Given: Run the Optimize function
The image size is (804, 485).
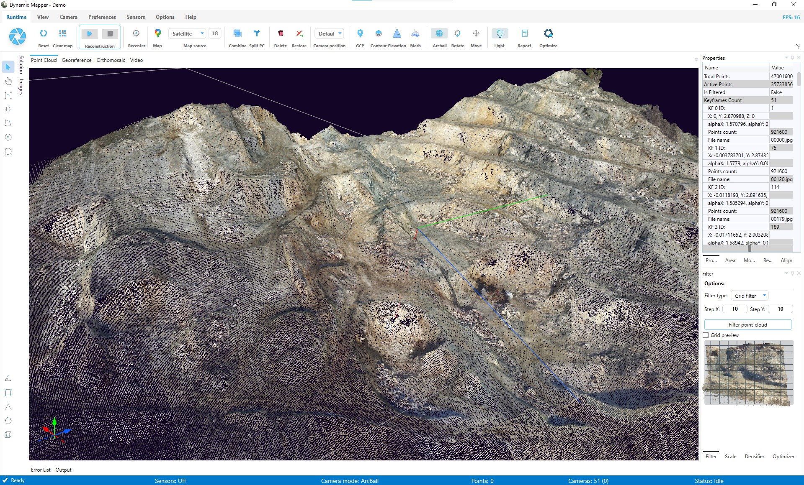Looking at the screenshot, I should click(548, 37).
